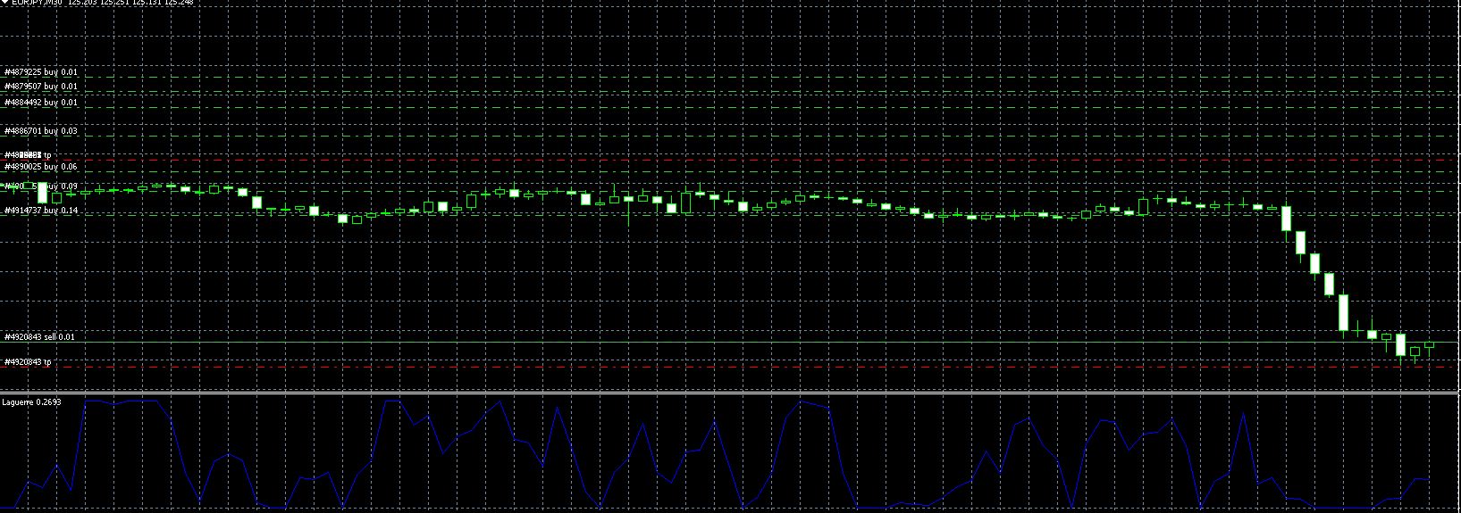Select order label #4879225 buy 0.01
1461x513 pixels.
tap(41, 72)
